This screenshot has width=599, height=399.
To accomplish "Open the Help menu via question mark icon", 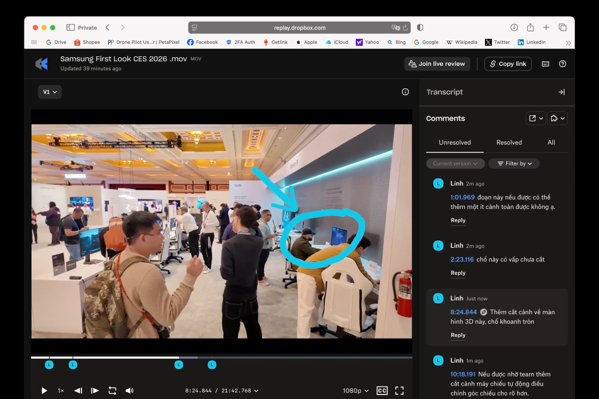I will (x=563, y=64).
